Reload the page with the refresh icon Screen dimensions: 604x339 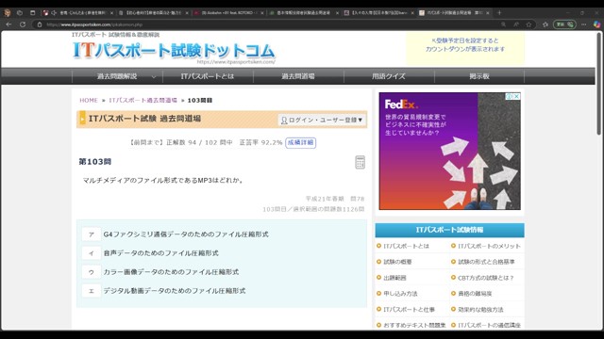23,24
